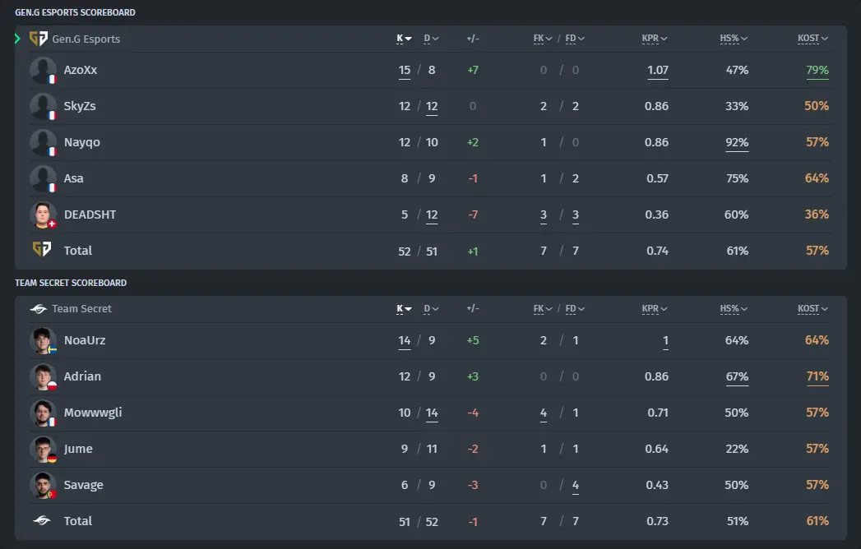Click Jume's player avatar

[43, 449]
